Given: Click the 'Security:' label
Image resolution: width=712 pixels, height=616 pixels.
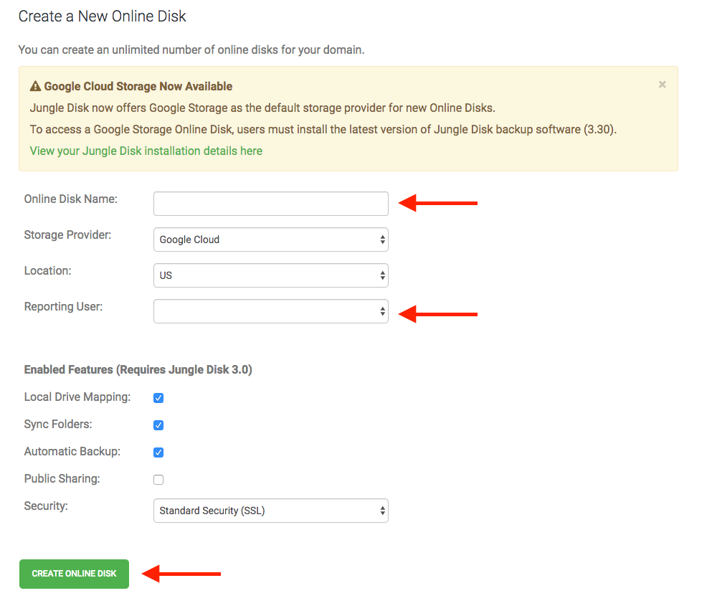Looking at the screenshot, I should point(46,506).
